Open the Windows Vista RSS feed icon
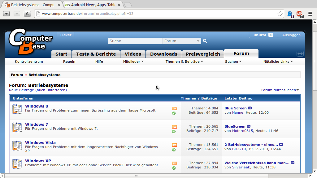Screen dimensions: 317x178 point(175,145)
